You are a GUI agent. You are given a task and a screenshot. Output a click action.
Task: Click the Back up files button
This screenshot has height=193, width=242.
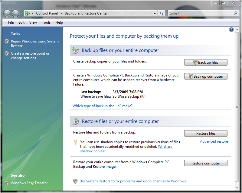(206, 63)
